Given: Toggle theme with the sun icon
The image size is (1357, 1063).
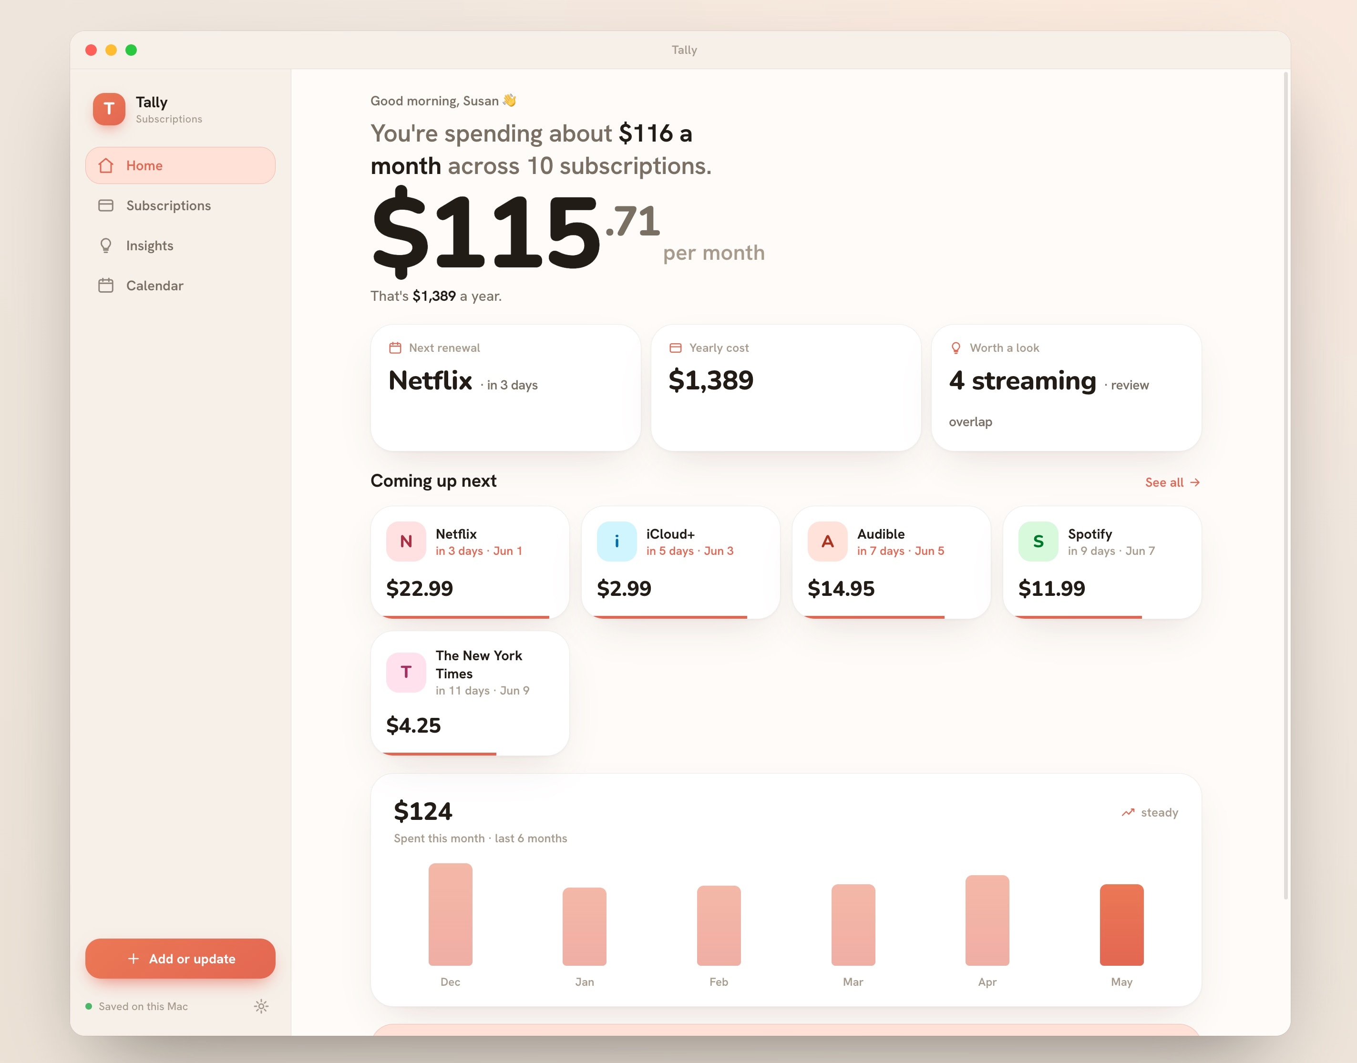Looking at the screenshot, I should 261,1006.
